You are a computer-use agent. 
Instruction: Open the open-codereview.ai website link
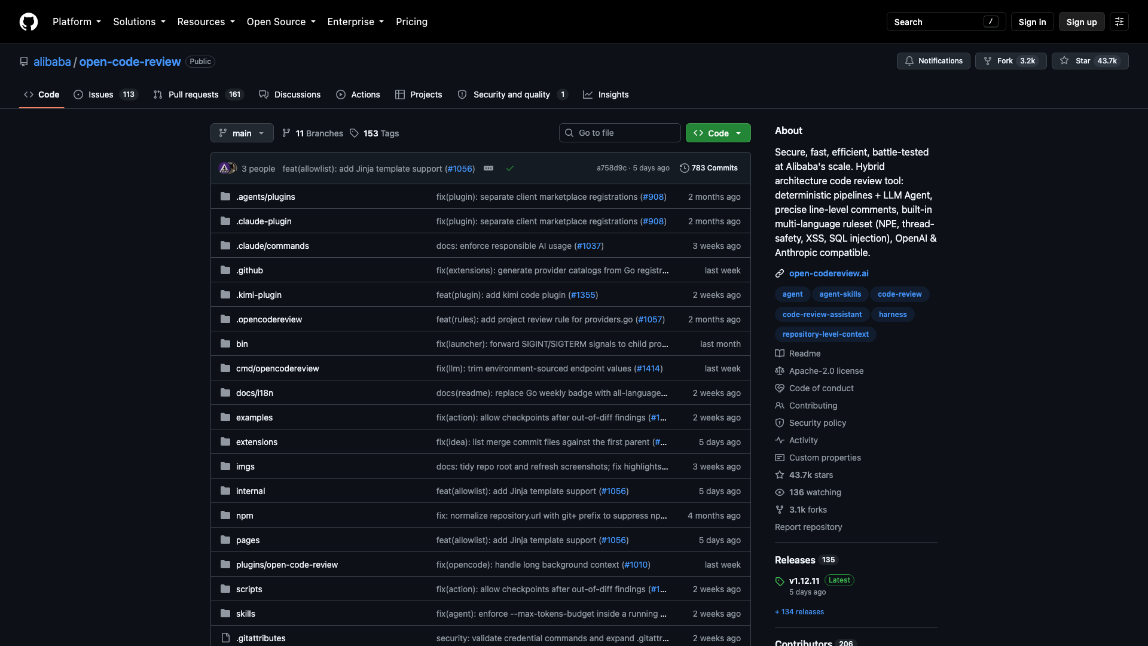(829, 273)
